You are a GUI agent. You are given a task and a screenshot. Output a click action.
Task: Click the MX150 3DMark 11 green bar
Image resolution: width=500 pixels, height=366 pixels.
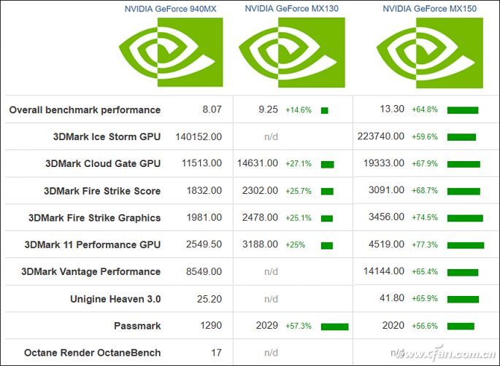pos(466,245)
